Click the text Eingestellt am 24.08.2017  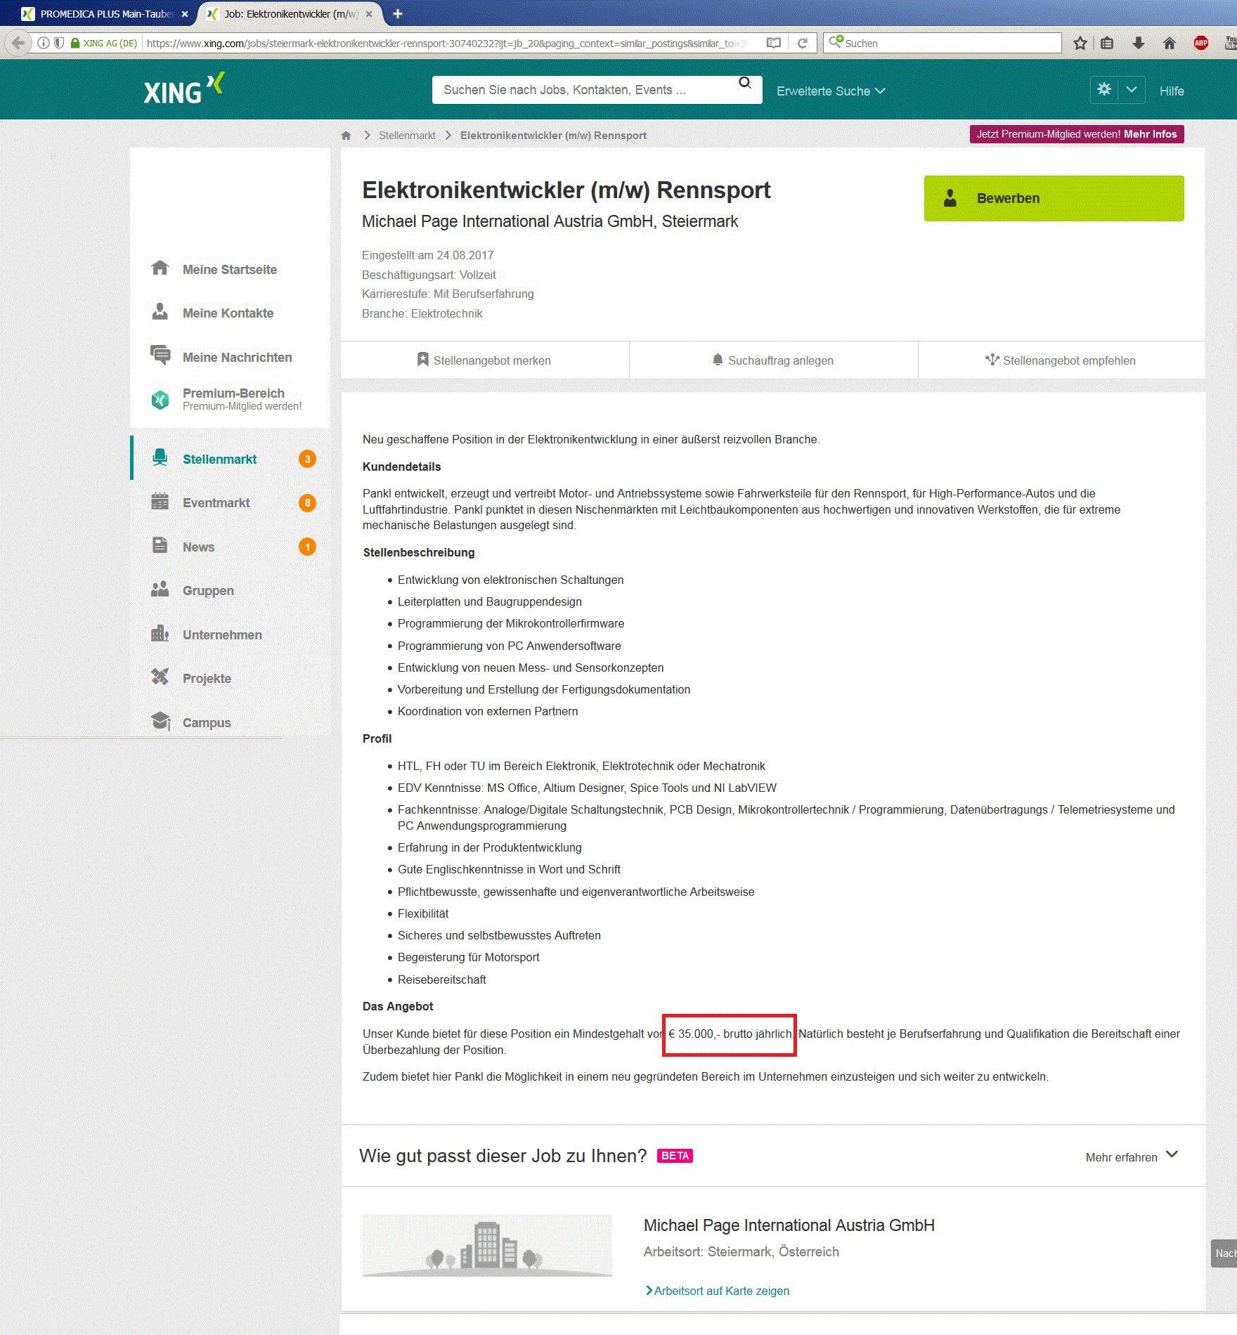(x=428, y=255)
